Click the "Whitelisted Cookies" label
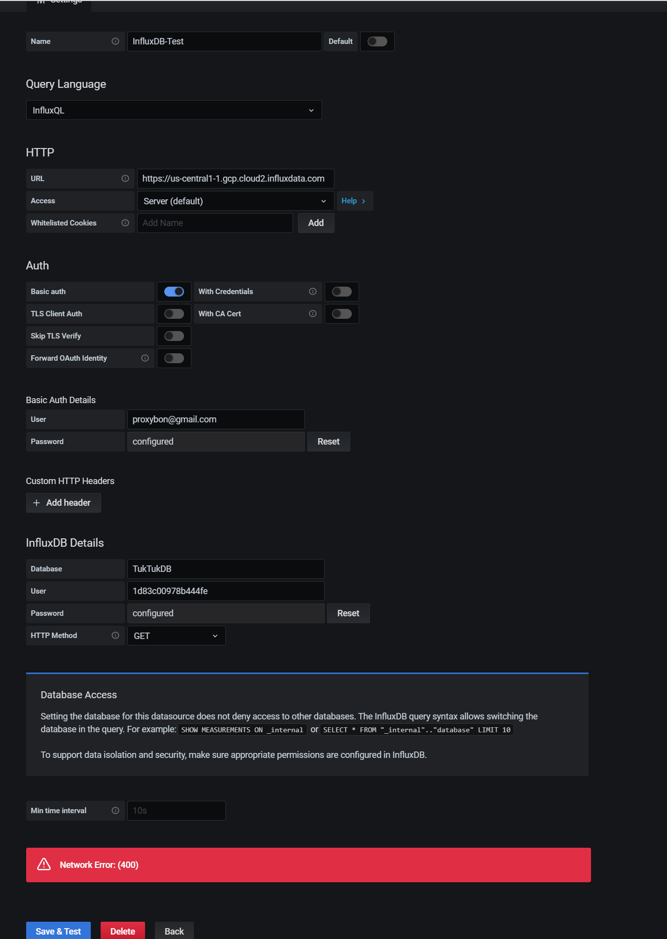The height and width of the screenshot is (939, 667). [x=64, y=223]
